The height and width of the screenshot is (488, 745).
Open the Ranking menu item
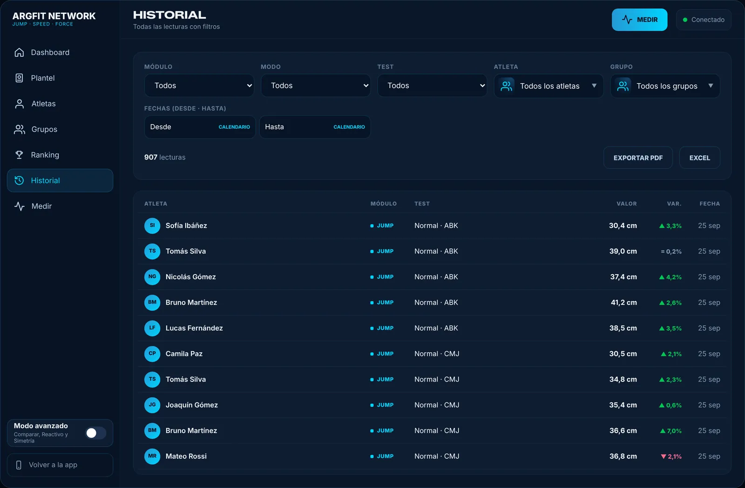pyautogui.click(x=60, y=155)
